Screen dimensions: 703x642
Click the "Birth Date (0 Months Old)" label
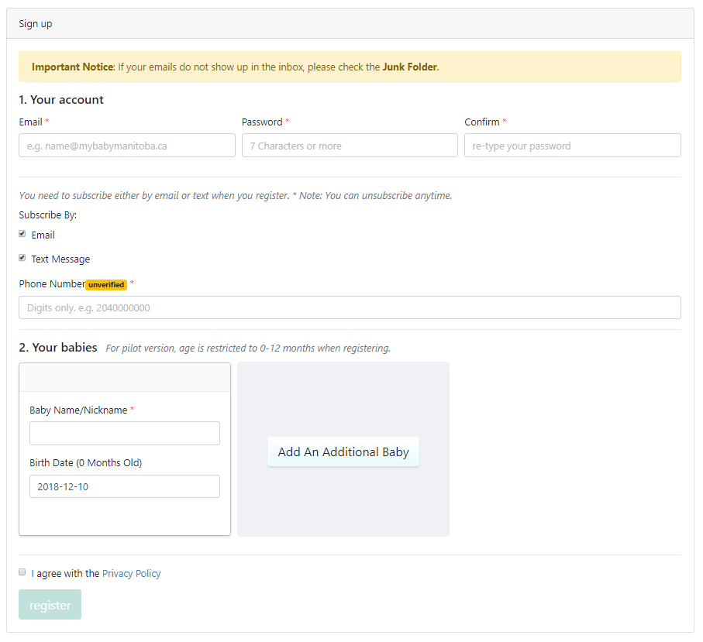(85, 463)
